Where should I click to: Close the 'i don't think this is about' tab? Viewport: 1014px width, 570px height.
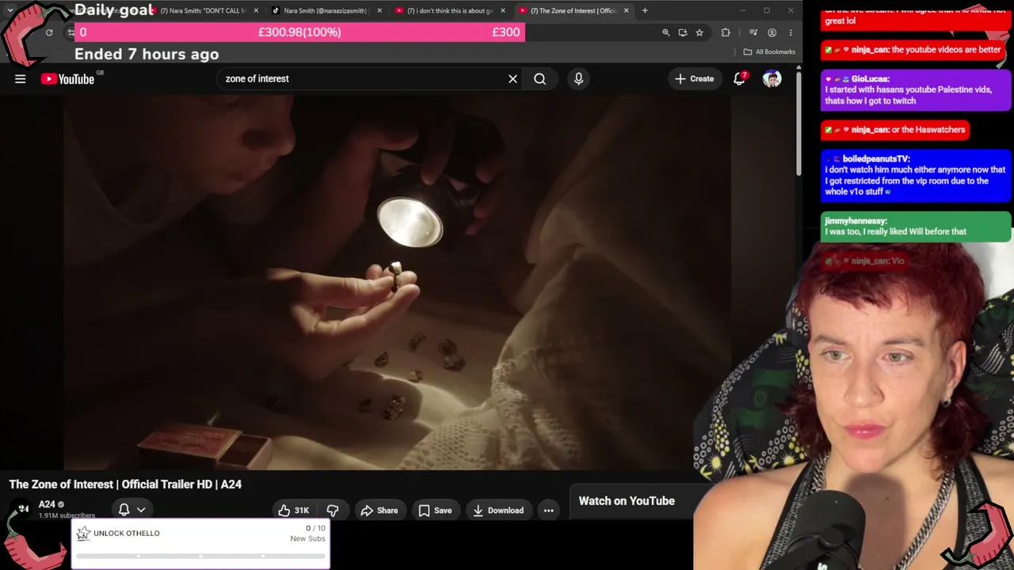tap(504, 10)
